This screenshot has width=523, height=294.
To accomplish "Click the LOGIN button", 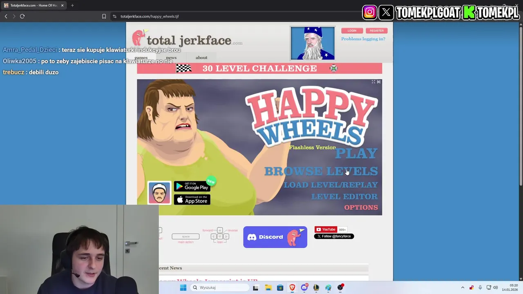I will pyautogui.click(x=352, y=31).
